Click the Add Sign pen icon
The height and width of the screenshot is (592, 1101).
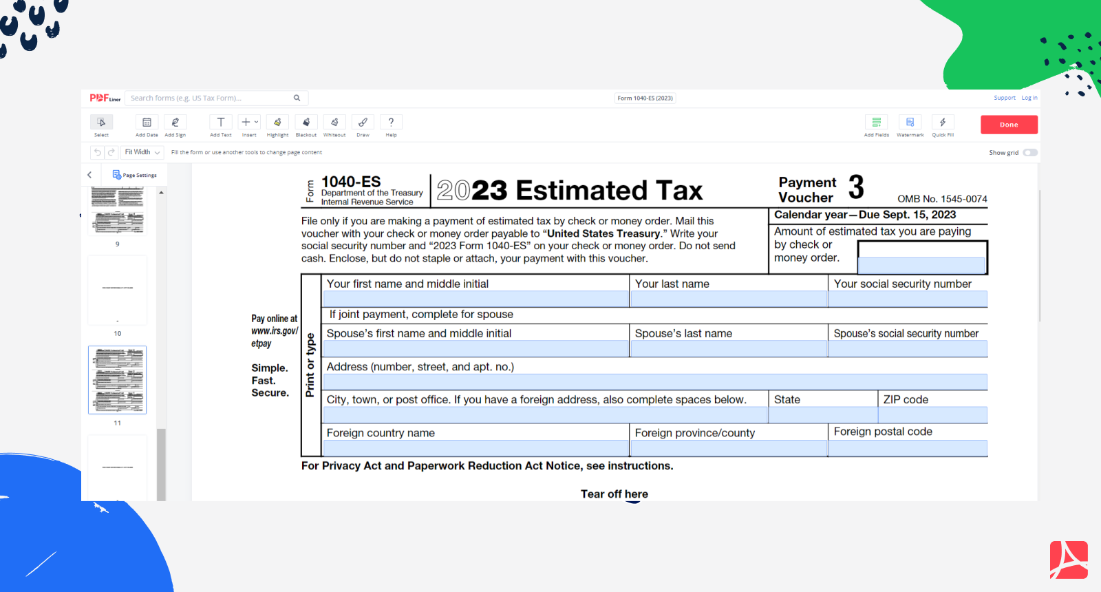point(175,123)
